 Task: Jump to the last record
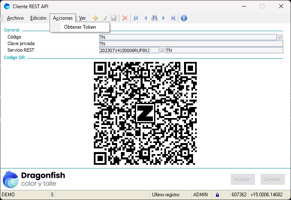pyautogui.click(x=173, y=18)
